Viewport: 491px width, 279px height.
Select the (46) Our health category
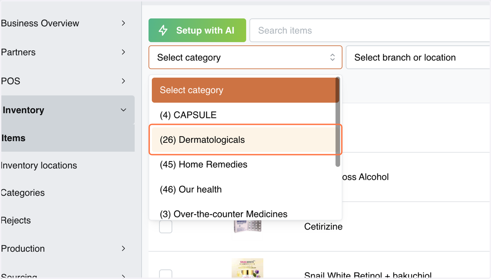tap(244, 189)
